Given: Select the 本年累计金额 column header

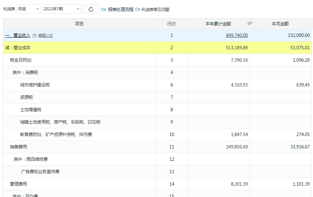Looking at the screenshot, I should (218, 24).
